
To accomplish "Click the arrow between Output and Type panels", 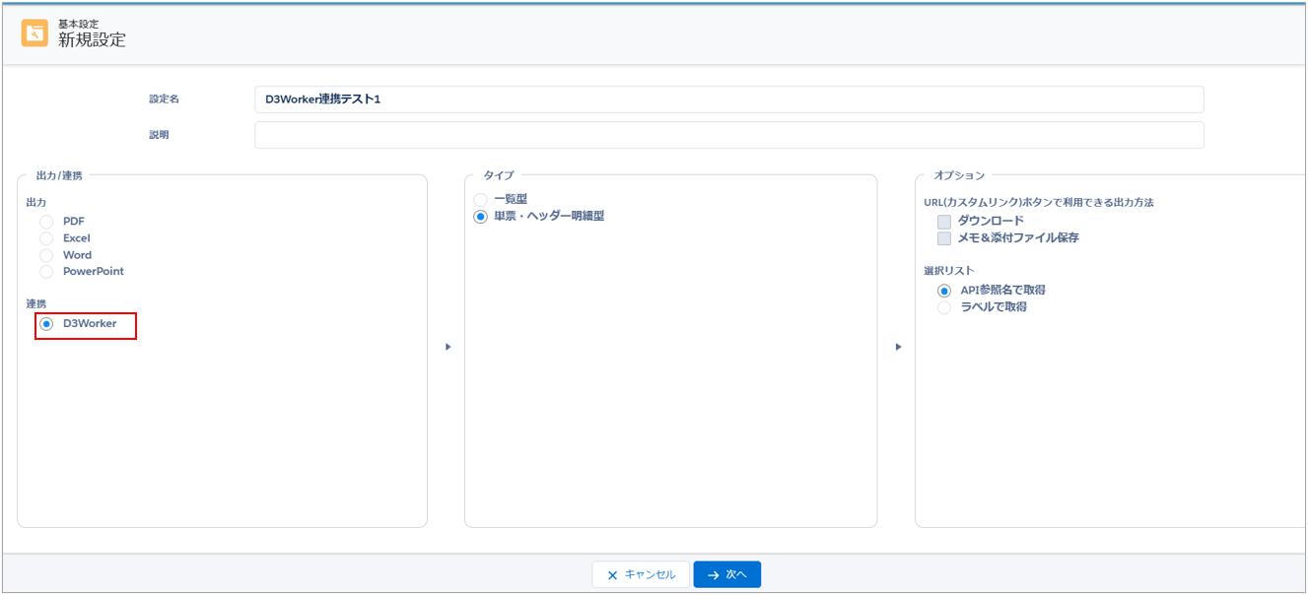I will pyautogui.click(x=447, y=347).
